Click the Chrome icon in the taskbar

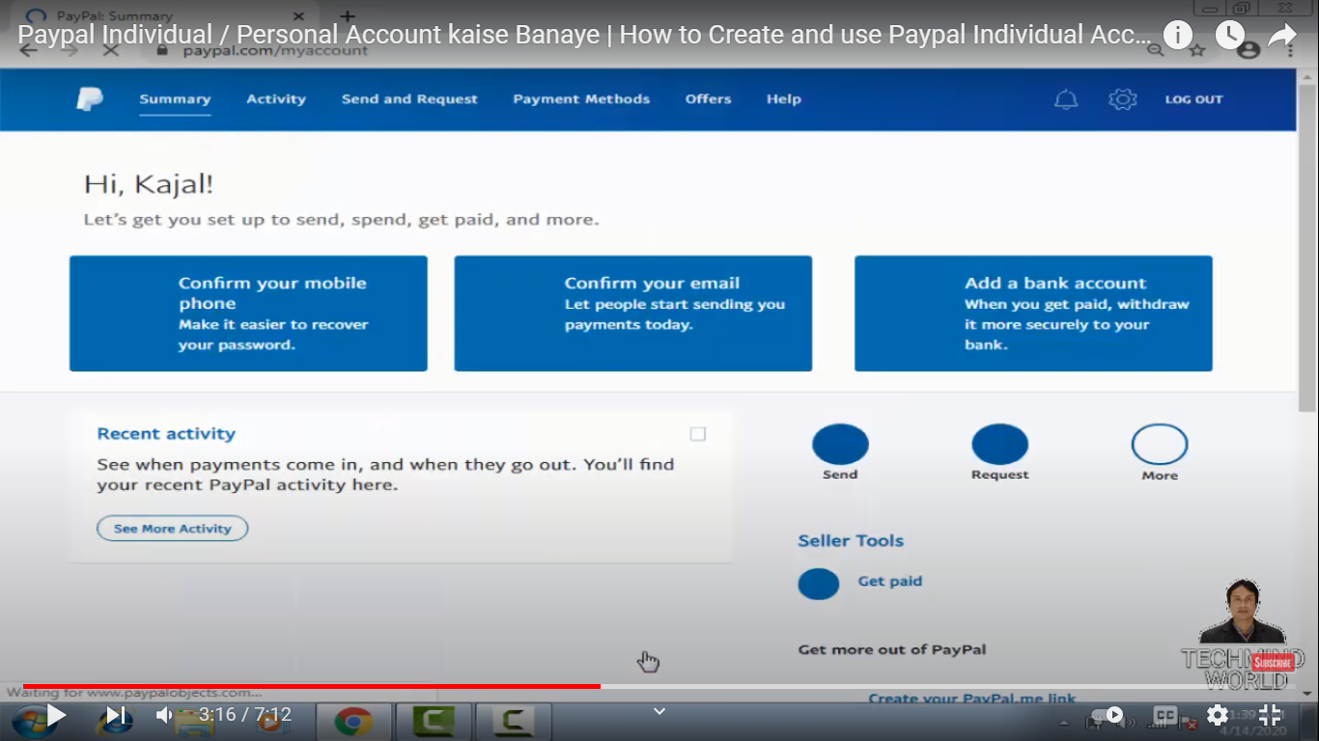[353, 722]
